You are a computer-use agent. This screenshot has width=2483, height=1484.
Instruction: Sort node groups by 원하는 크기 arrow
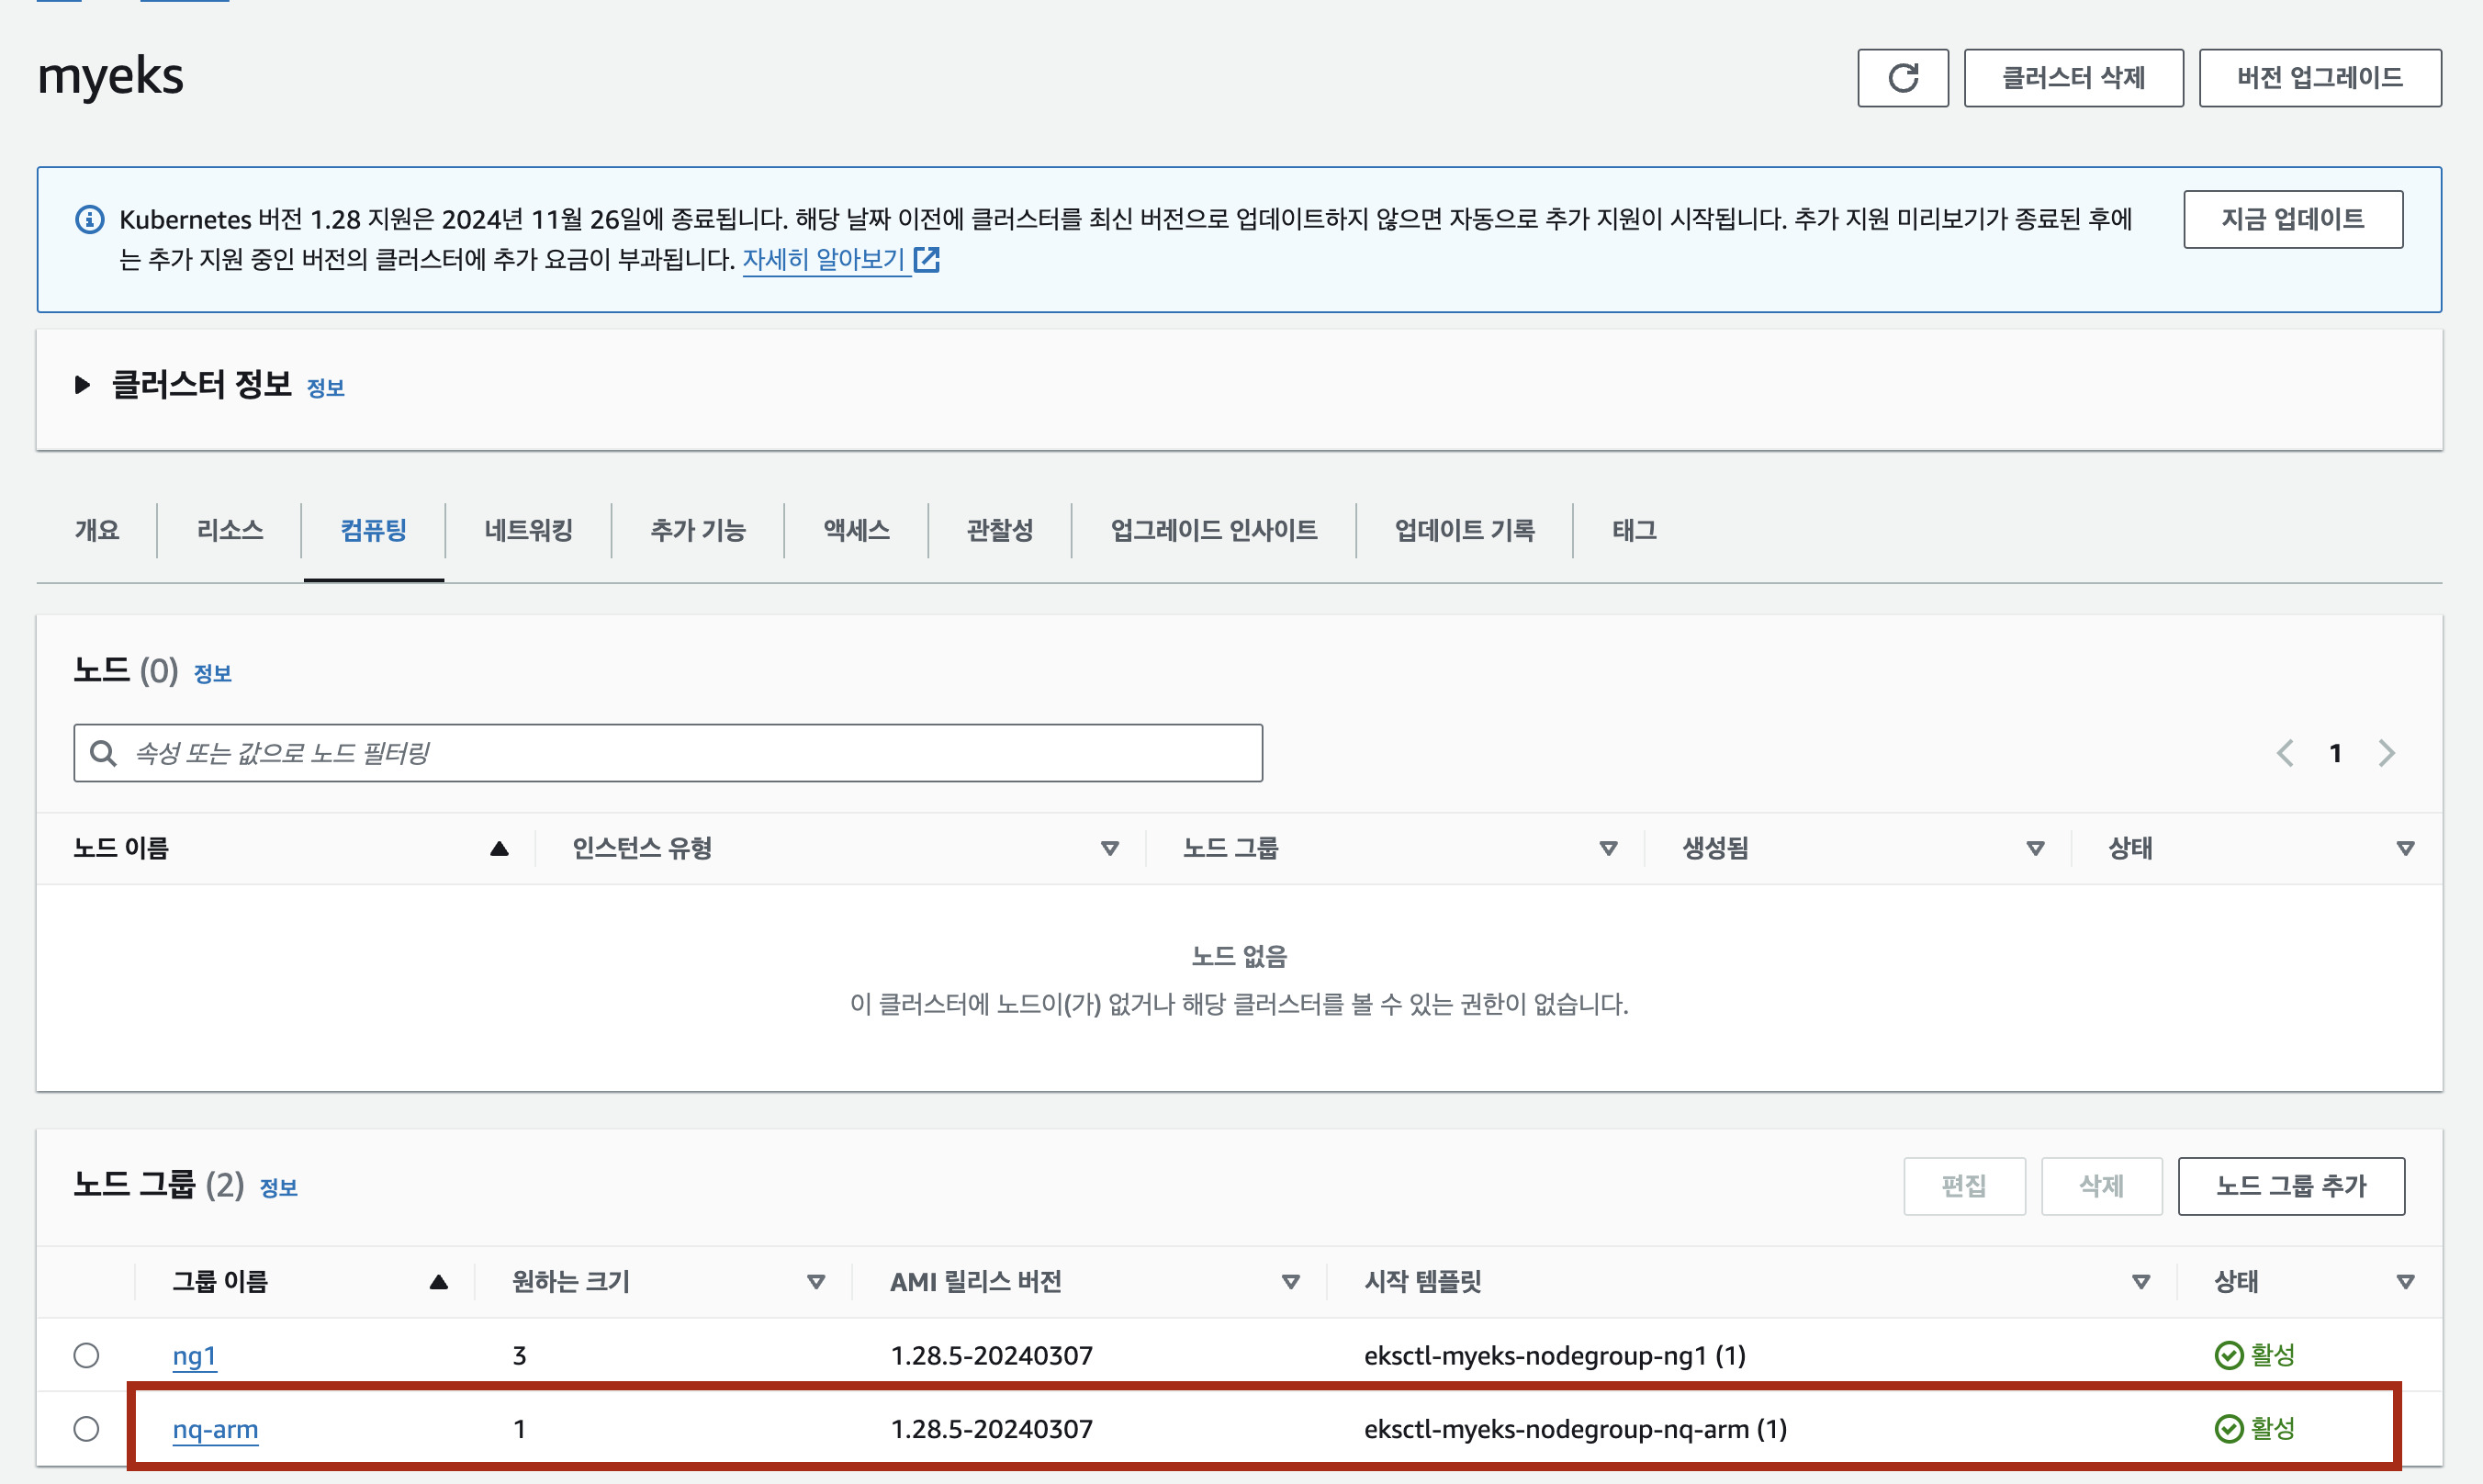[x=816, y=1282]
